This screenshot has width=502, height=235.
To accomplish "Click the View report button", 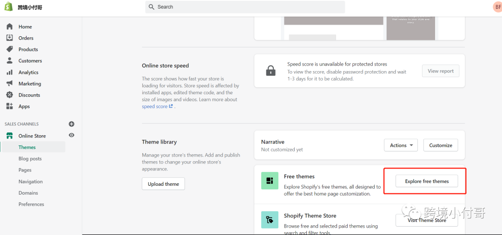I will [441, 71].
